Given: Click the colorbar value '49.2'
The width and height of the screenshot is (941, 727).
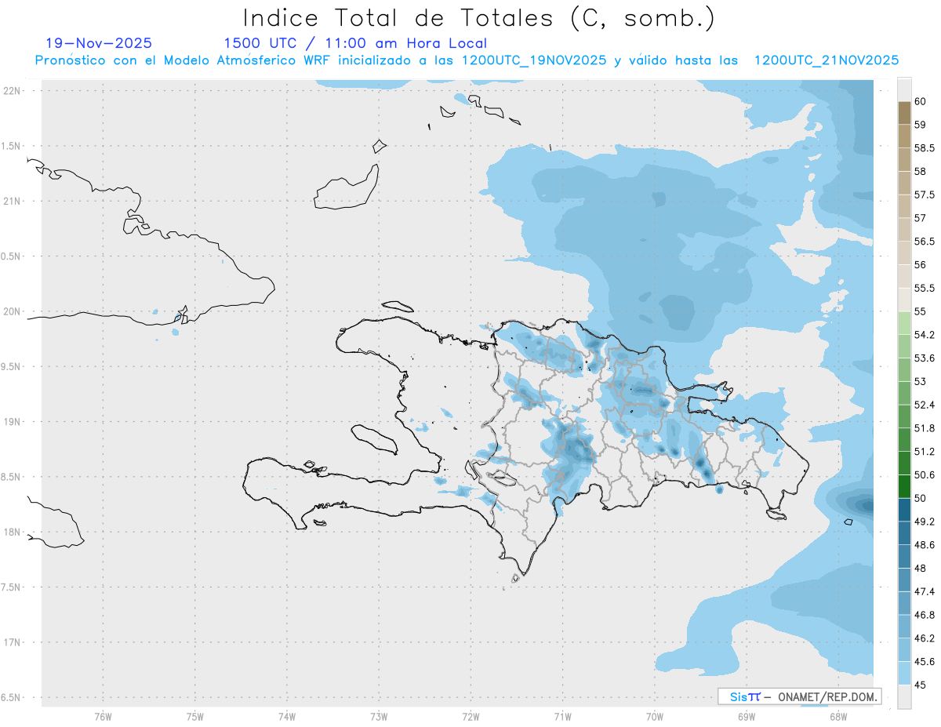Looking at the screenshot, I should tap(925, 522).
